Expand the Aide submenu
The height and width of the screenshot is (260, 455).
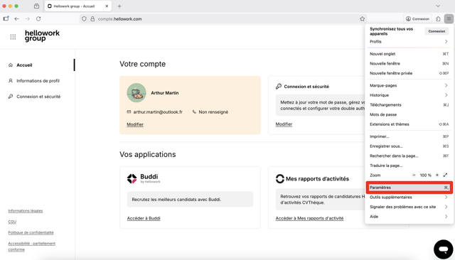(x=409, y=217)
